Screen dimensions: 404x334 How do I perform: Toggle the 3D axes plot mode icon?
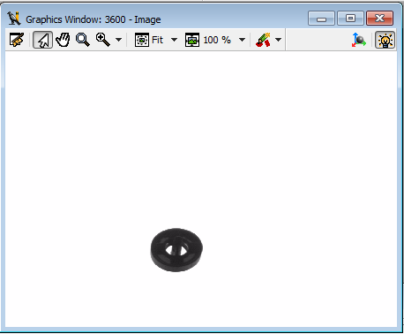click(x=359, y=40)
